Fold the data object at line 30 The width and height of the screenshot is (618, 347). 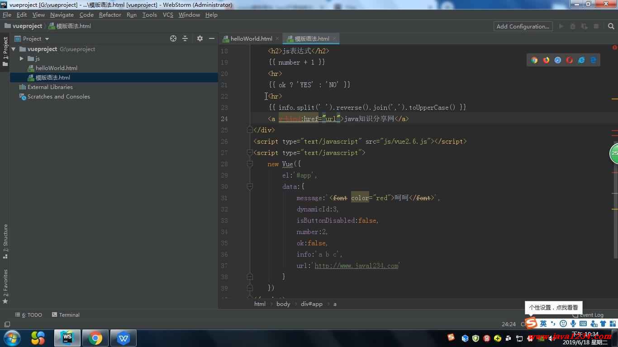pyautogui.click(x=250, y=187)
